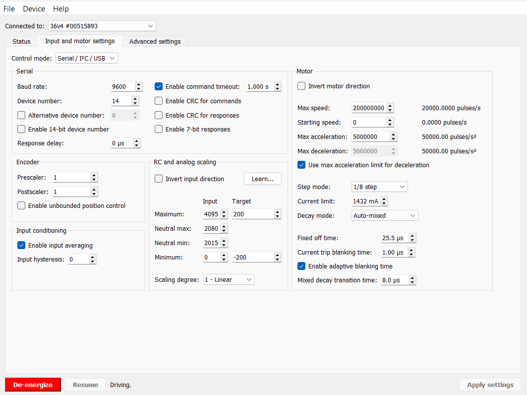527x395 pixels.
Task: Open the Connected to device dropdown
Action: point(102,26)
